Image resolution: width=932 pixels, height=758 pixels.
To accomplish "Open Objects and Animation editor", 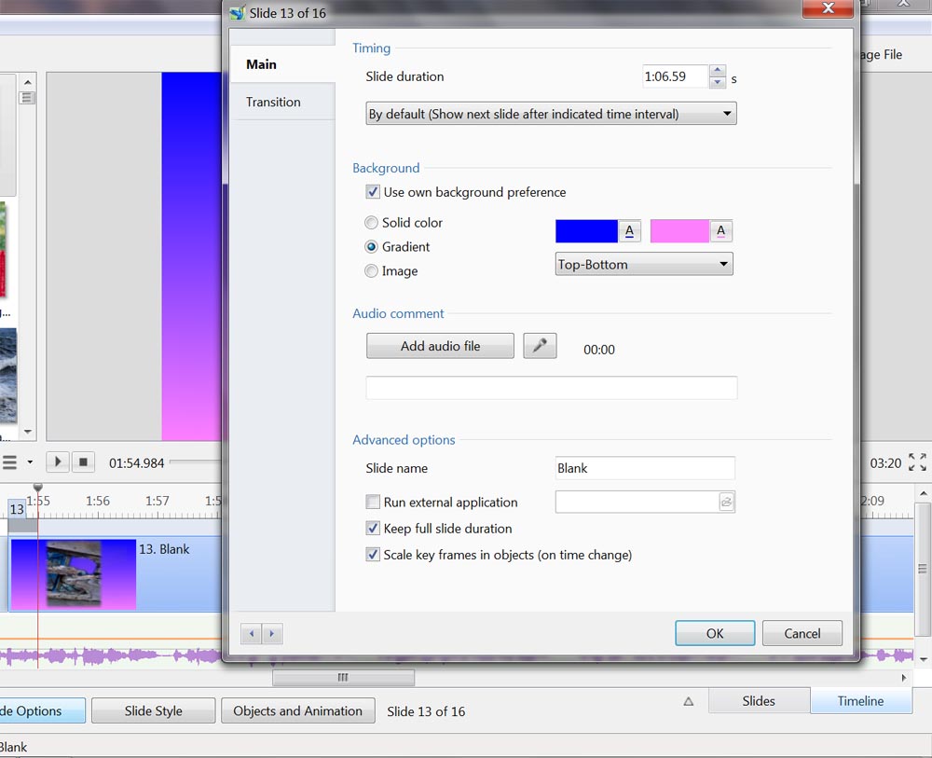I will tap(297, 710).
